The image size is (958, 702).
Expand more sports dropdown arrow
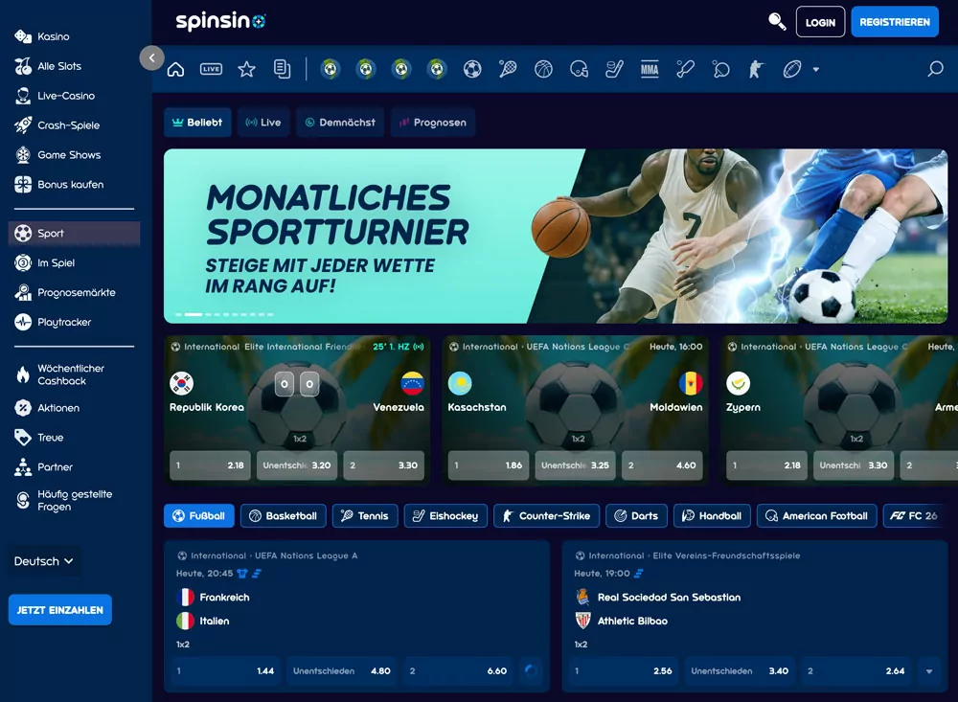click(x=815, y=70)
